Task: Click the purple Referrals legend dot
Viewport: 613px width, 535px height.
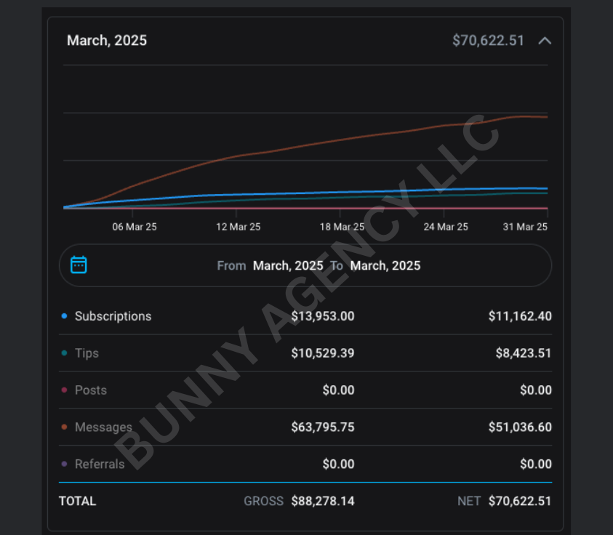Action: 65,464
